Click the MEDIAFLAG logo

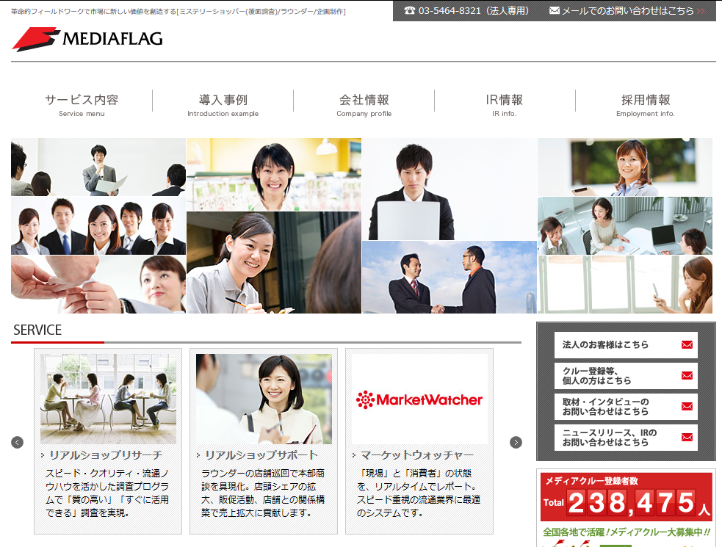pyautogui.click(x=87, y=40)
